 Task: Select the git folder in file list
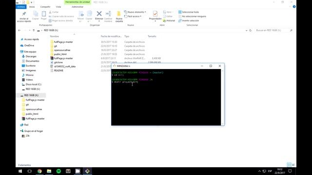(56, 46)
